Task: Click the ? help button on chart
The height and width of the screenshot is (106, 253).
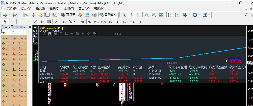Action: [x=36, y=38]
